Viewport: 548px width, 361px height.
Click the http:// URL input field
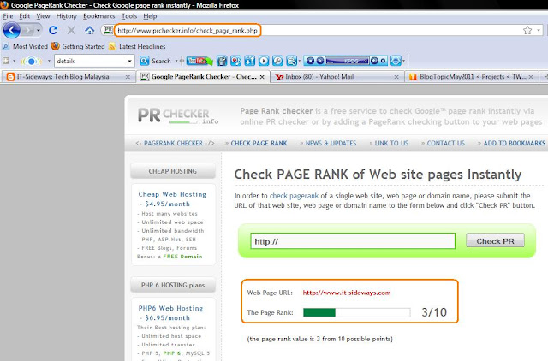point(353,241)
